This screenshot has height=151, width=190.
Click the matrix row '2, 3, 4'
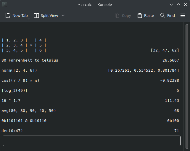pos(15,45)
